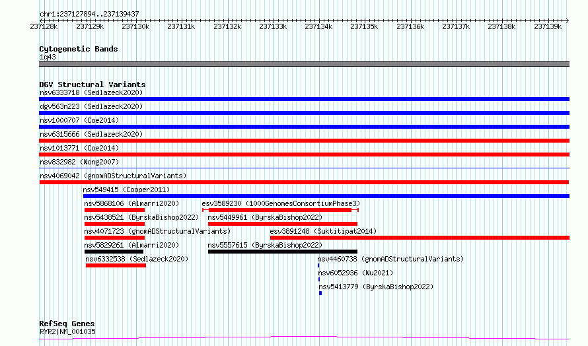The image size is (588, 346).
Task: Select the small blue mark under nsv5413779
Action: [320, 293]
